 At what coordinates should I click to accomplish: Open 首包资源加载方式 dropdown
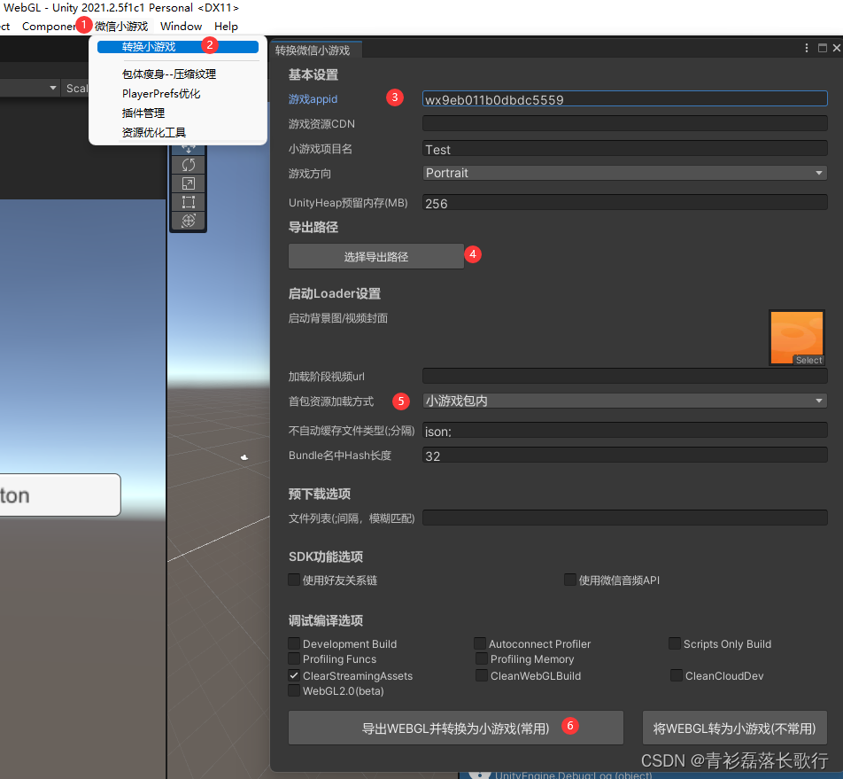pos(625,401)
